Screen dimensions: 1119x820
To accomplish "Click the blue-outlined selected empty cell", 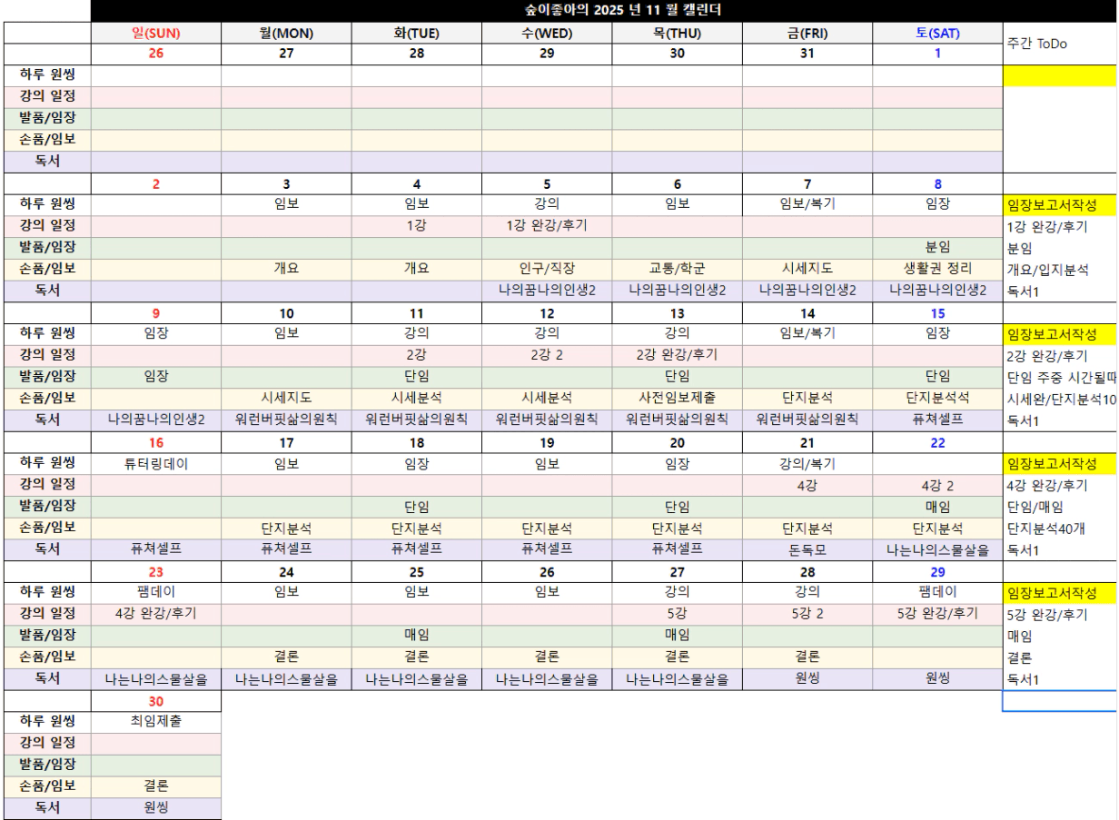I will tap(1060, 701).
